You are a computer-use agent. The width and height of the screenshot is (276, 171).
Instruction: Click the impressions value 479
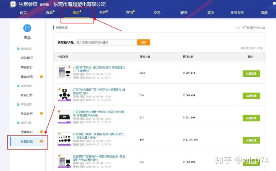point(142,140)
